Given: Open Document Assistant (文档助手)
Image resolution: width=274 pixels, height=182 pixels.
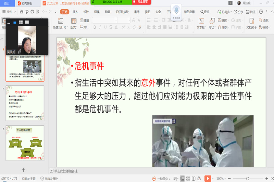Looking at the screenshot, I should tap(251, 23).
